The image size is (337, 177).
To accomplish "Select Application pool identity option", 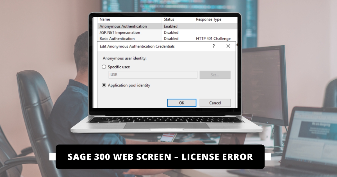I will click(104, 85).
